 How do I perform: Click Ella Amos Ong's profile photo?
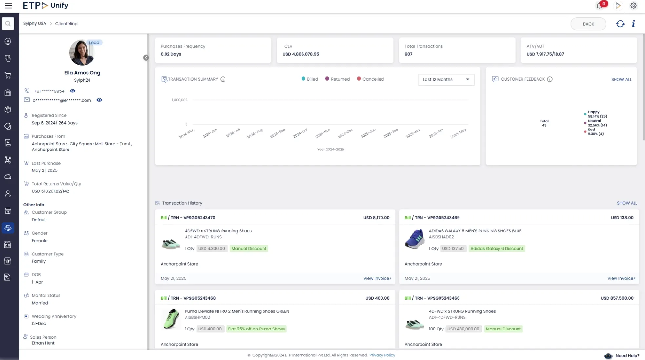(82, 53)
